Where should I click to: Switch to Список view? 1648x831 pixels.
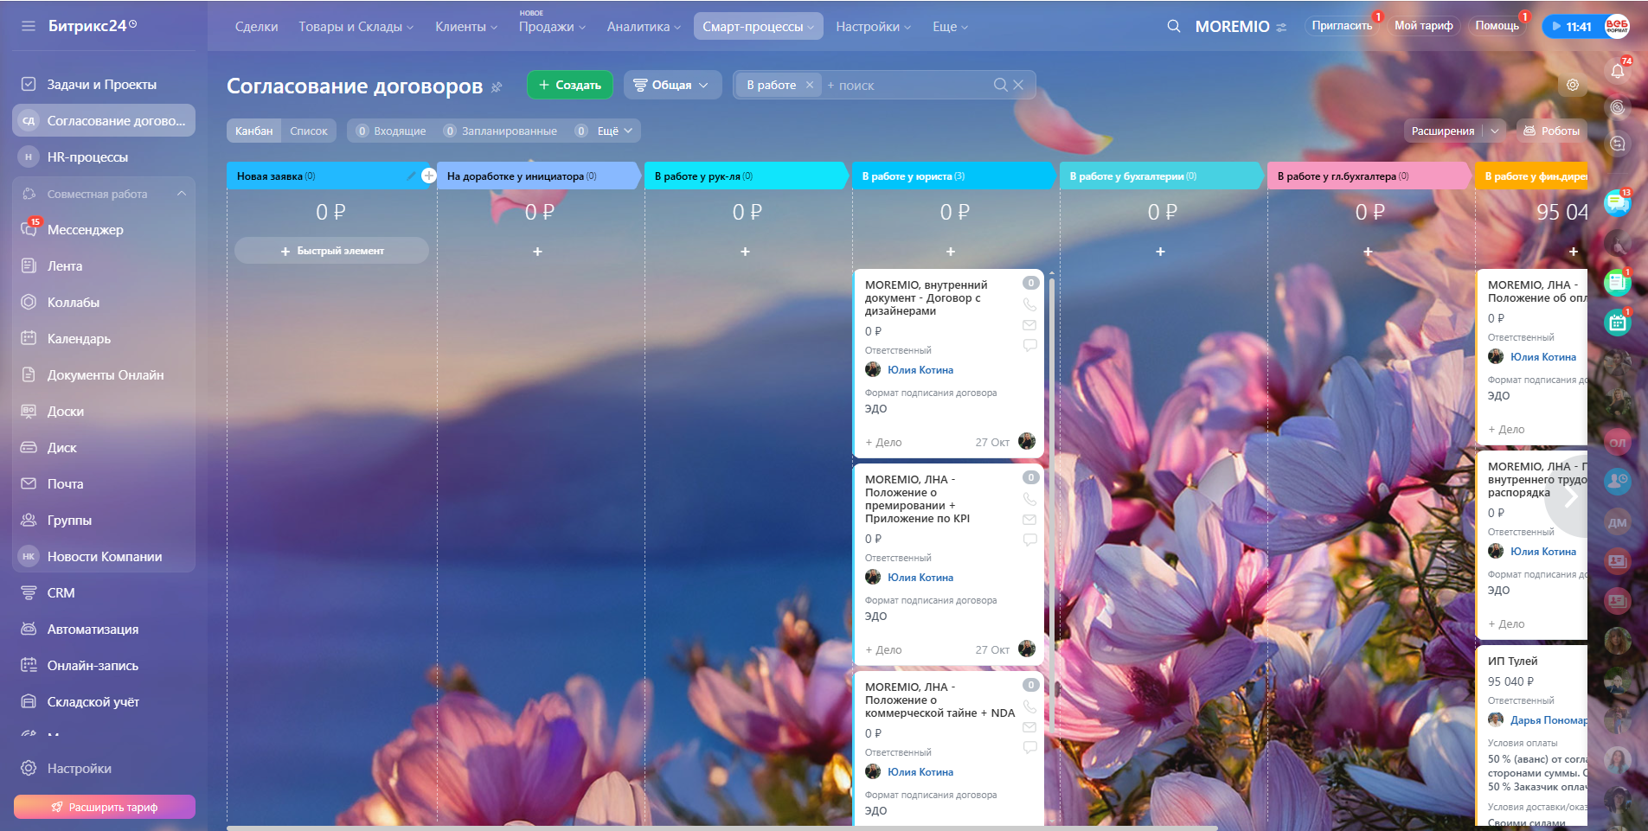[309, 131]
